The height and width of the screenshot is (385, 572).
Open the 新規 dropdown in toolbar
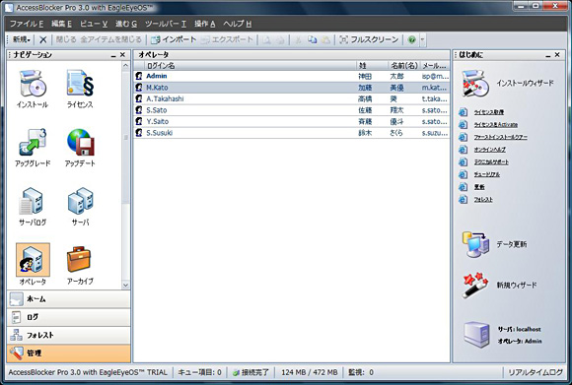(x=22, y=39)
